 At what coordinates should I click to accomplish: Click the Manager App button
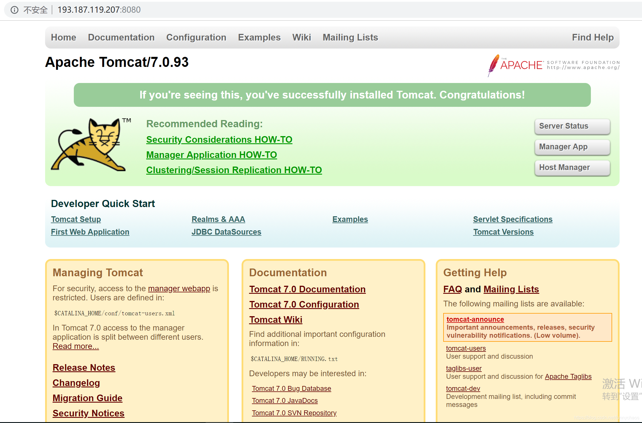coord(572,147)
